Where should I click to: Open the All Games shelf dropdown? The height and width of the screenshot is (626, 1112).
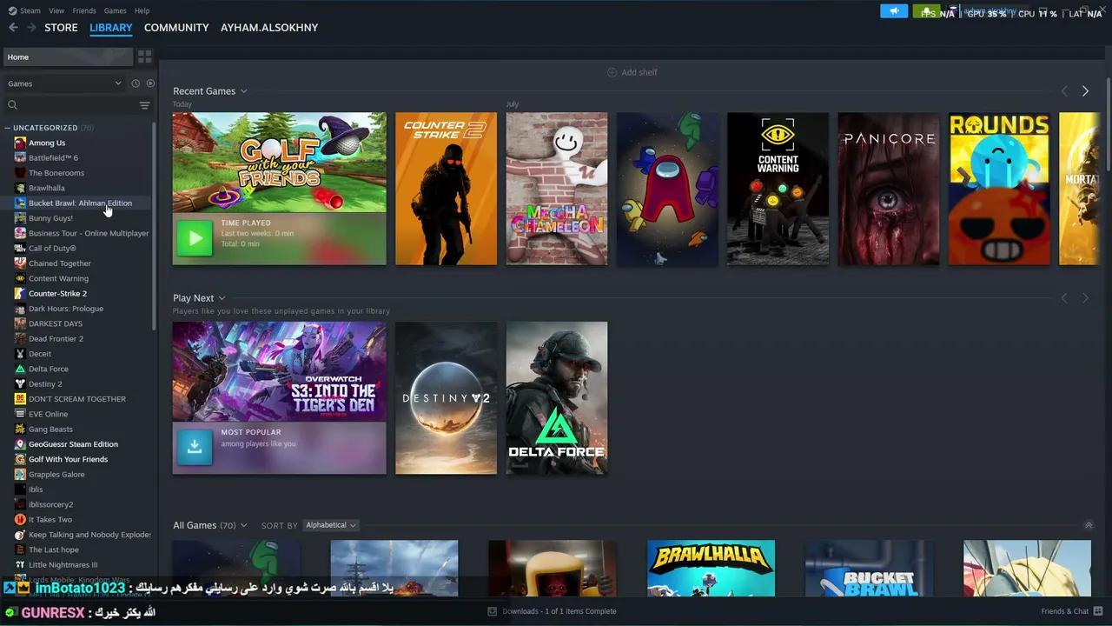pos(243,525)
